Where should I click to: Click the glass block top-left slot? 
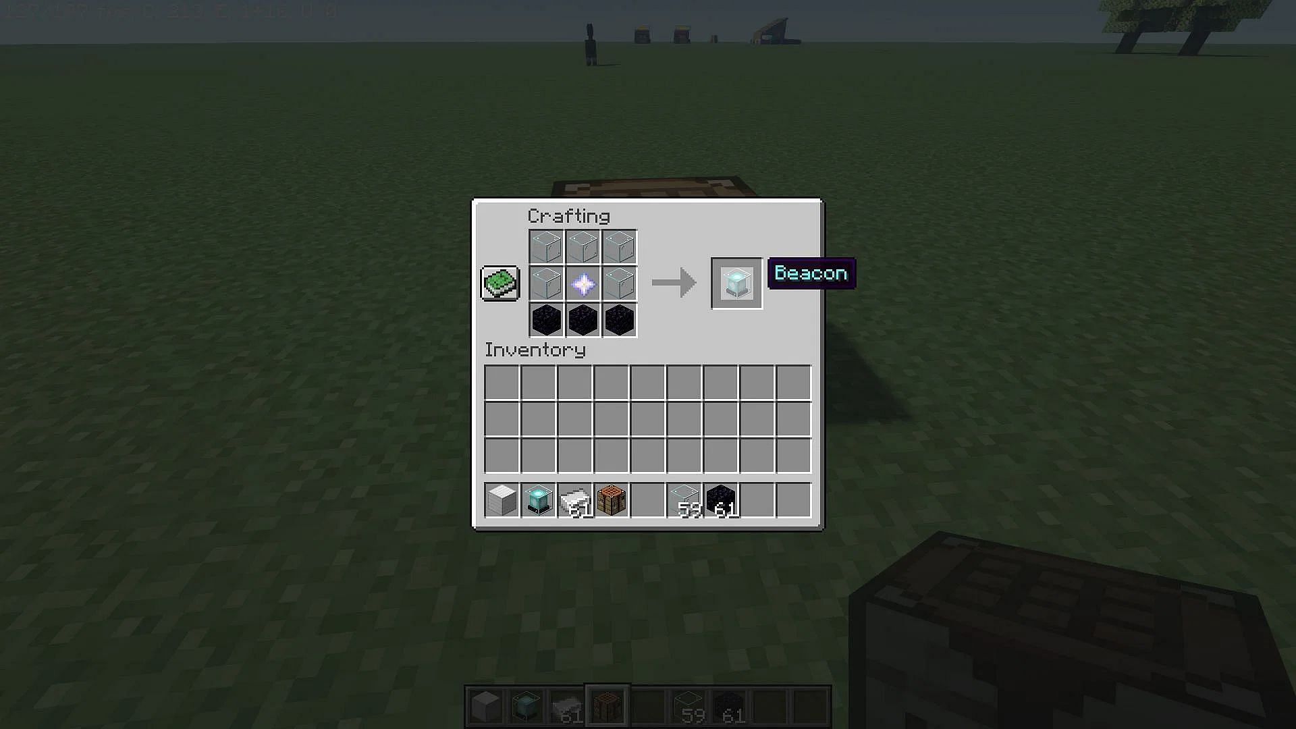click(545, 246)
